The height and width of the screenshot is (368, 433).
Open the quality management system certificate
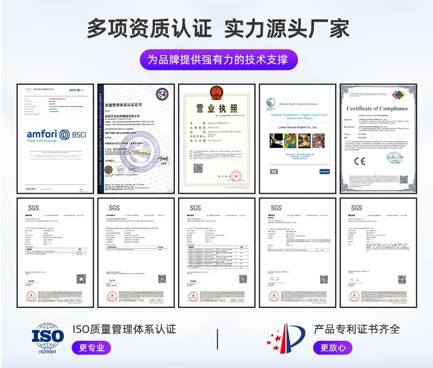[x=136, y=139]
